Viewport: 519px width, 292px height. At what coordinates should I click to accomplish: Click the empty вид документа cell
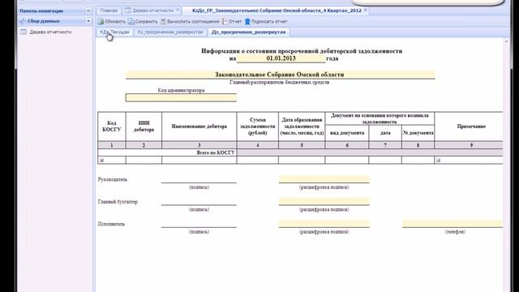[x=347, y=161]
